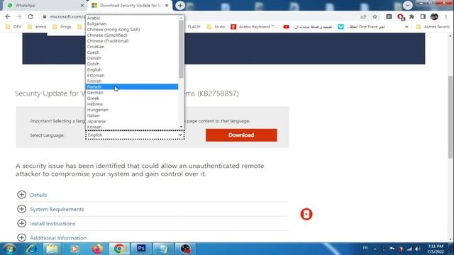This screenshot has height=255, width=454.
Task: Choose English in language list
Action: point(132,69)
